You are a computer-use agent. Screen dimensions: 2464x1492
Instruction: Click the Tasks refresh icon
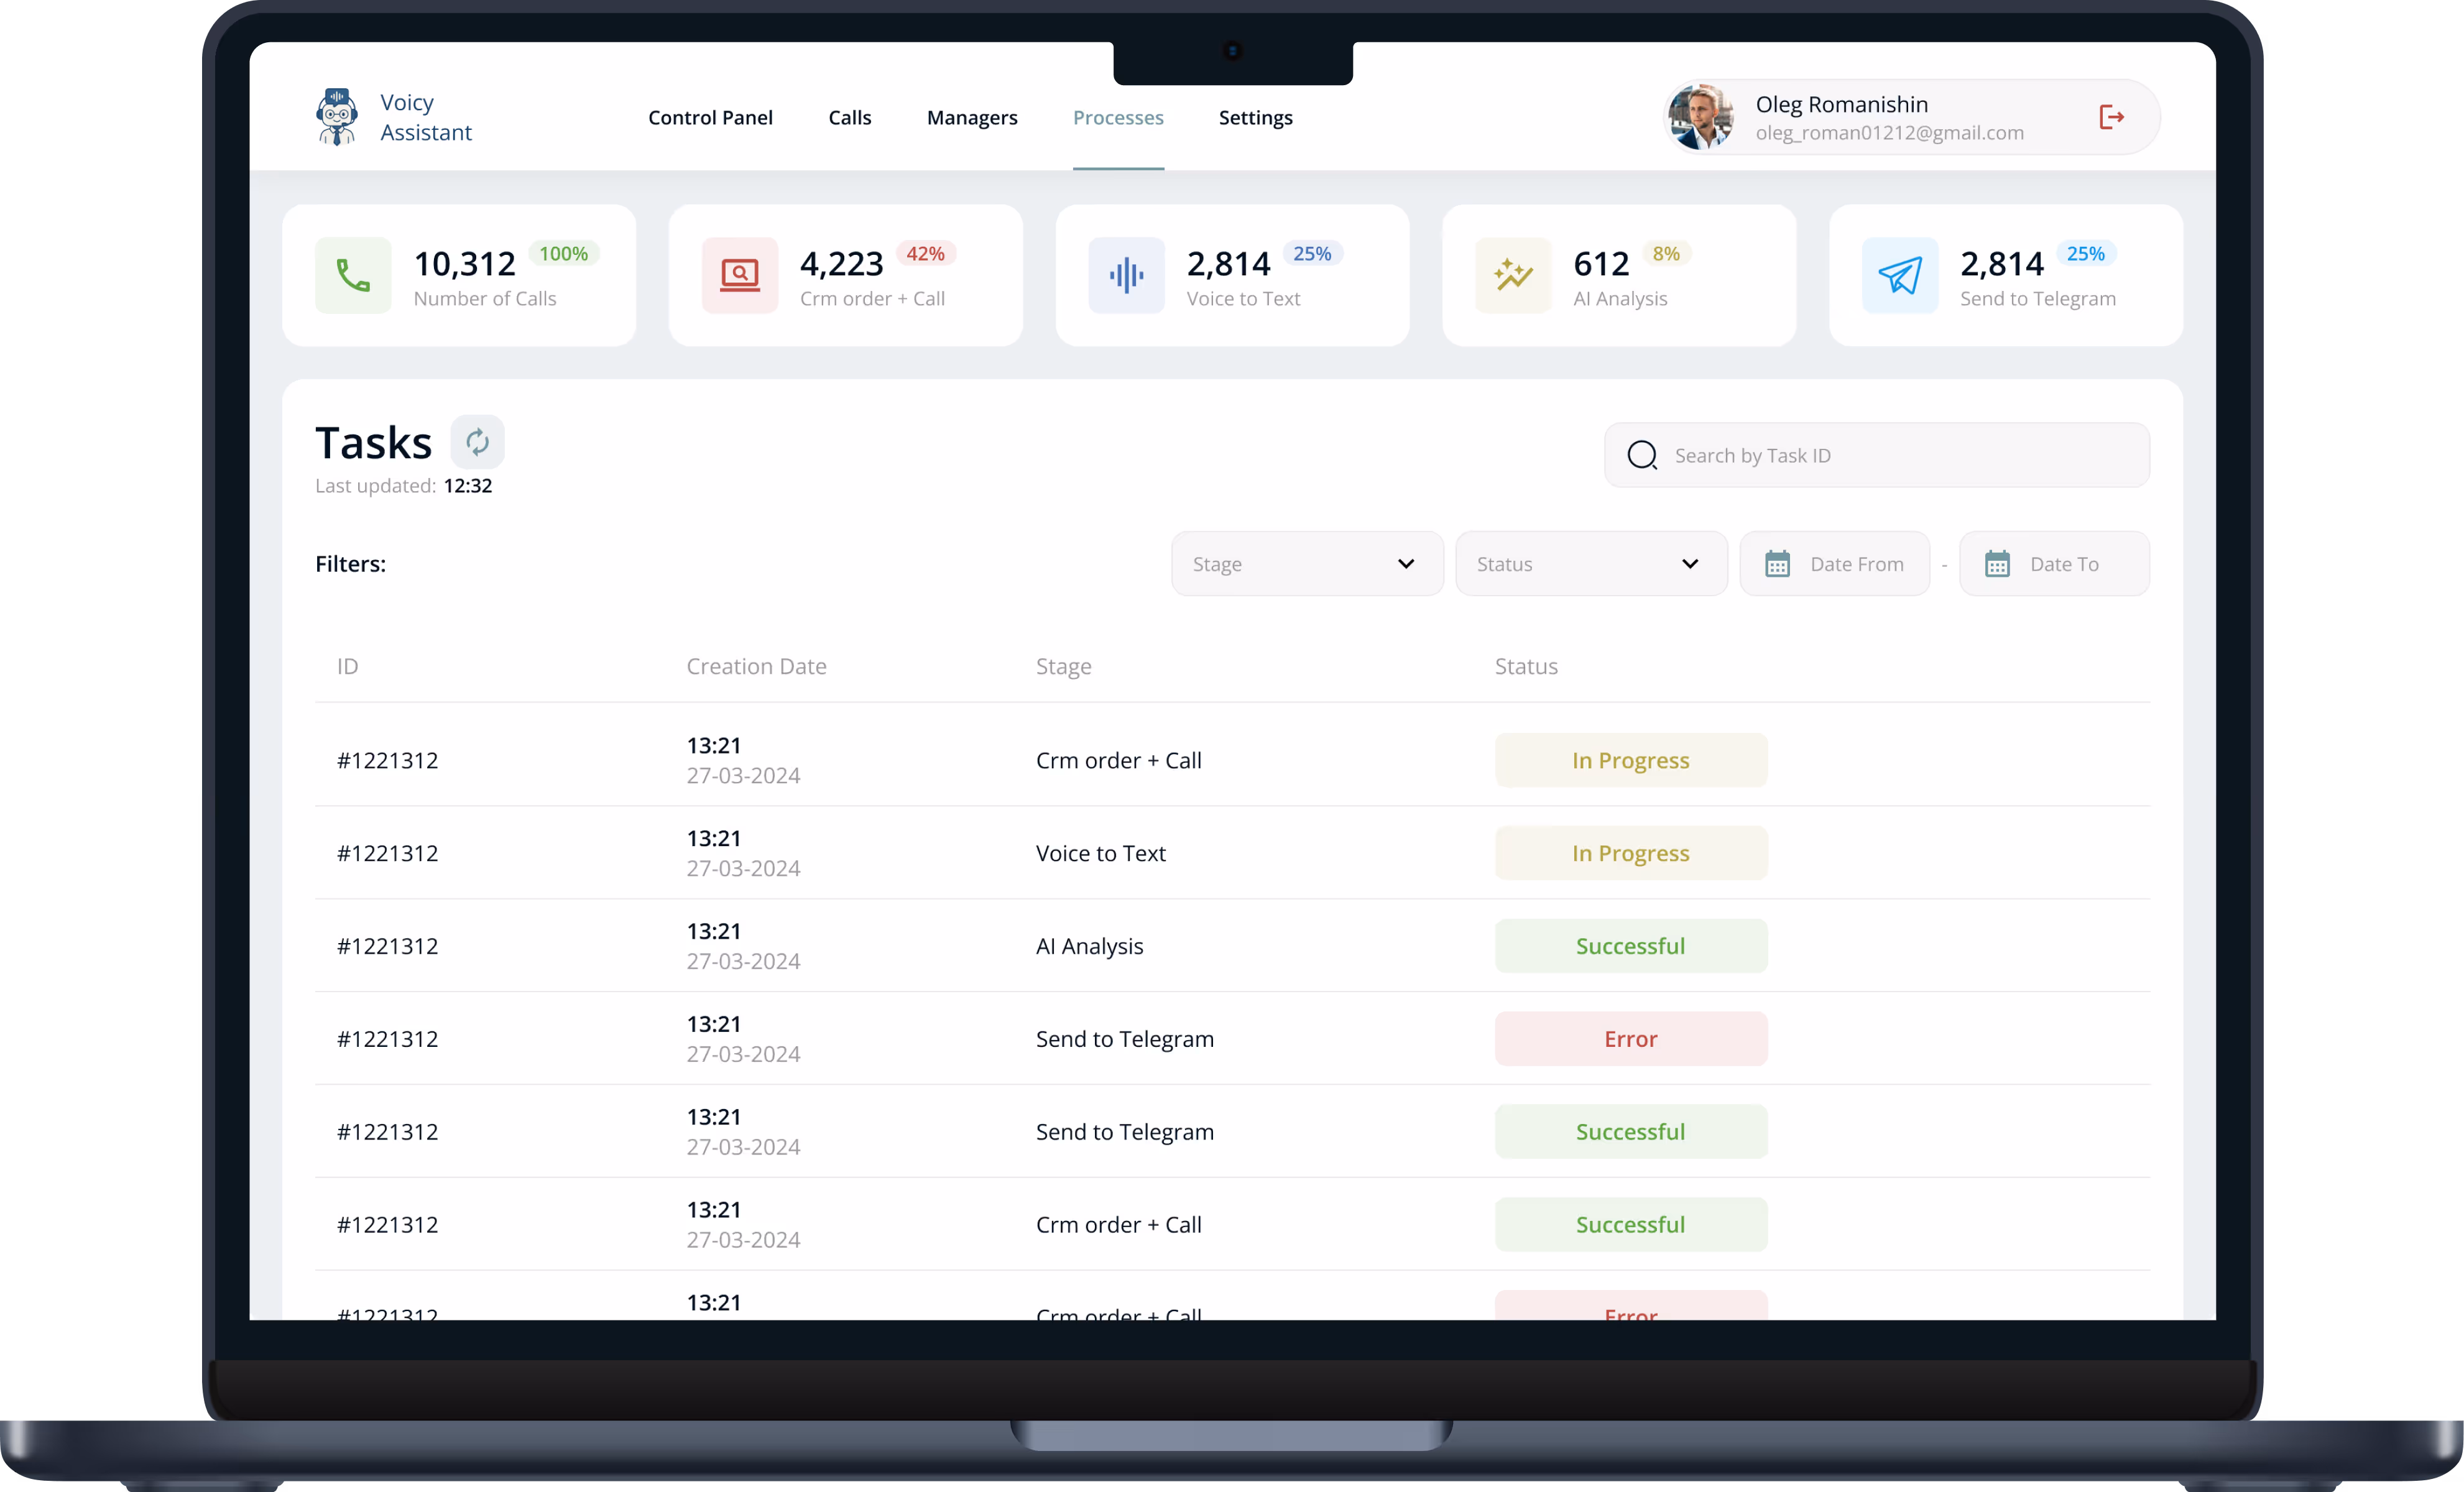pyautogui.click(x=477, y=442)
